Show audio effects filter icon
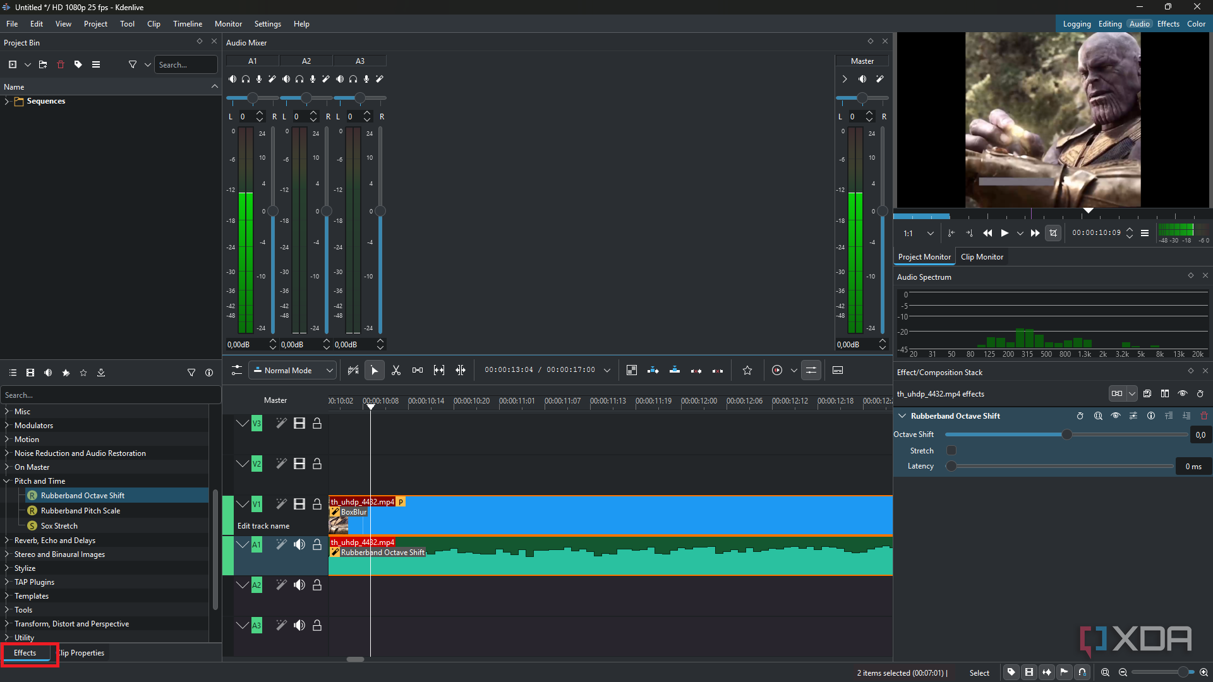The height and width of the screenshot is (682, 1213). pos(48,373)
